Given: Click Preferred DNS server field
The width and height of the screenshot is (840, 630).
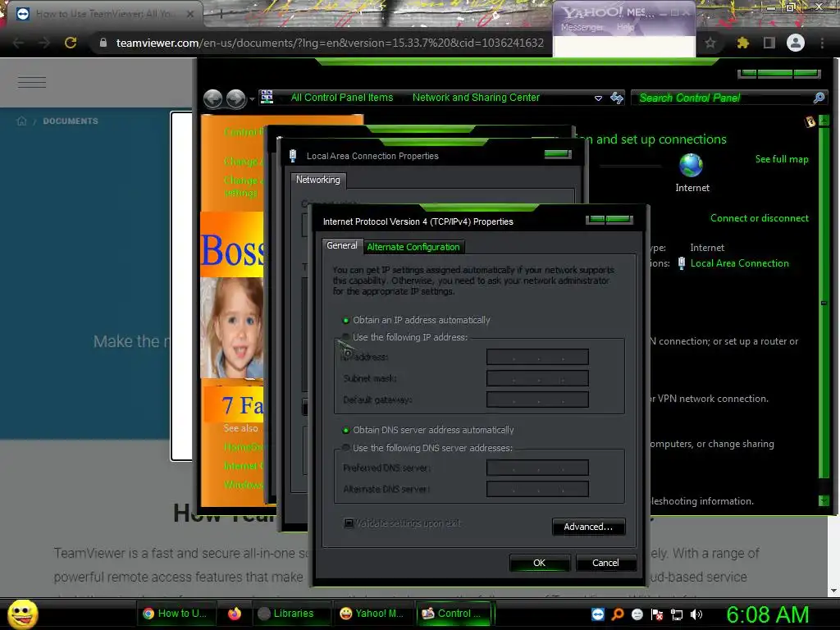Looking at the screenshot, I should click(x=537, y=468).
